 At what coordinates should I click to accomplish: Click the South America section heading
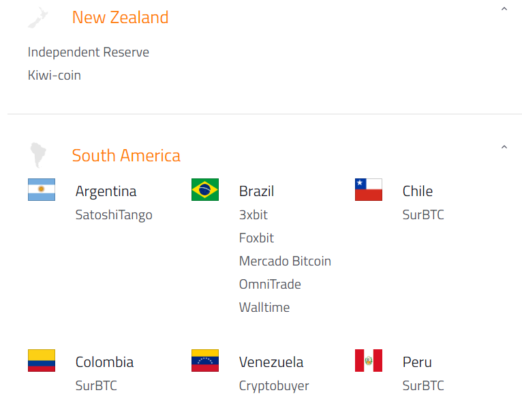coord(126,155)
